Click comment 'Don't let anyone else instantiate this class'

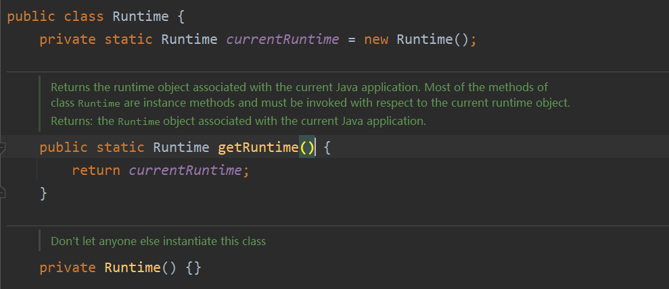[x=158, y=241]
